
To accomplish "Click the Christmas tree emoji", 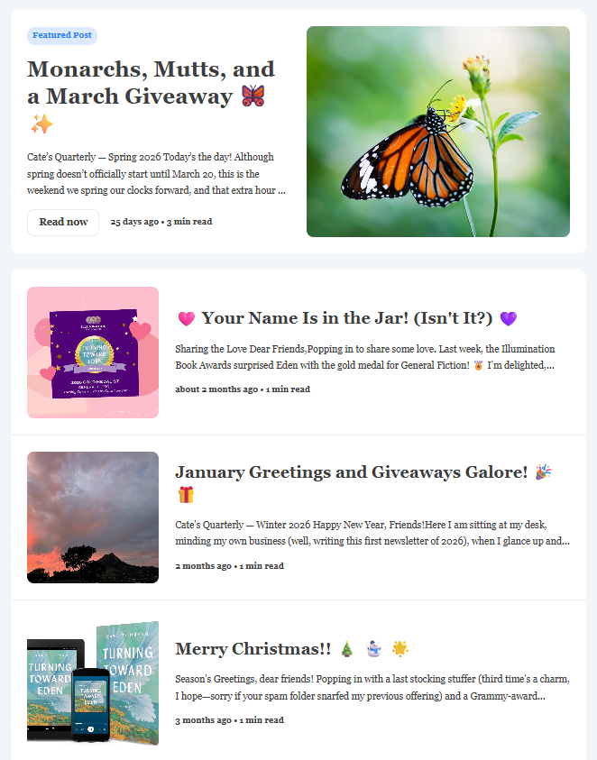I will [347, 648].
